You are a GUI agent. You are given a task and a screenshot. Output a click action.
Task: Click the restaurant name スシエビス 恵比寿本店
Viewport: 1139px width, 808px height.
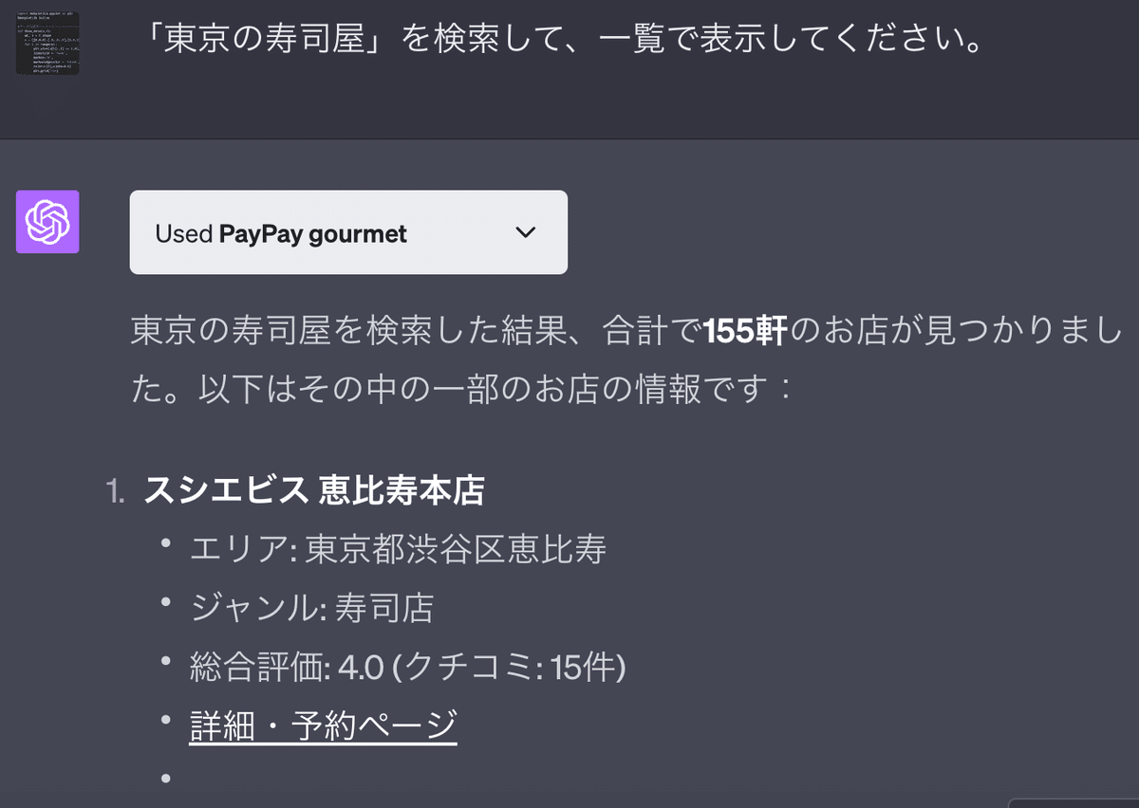(x=313, y=491)
